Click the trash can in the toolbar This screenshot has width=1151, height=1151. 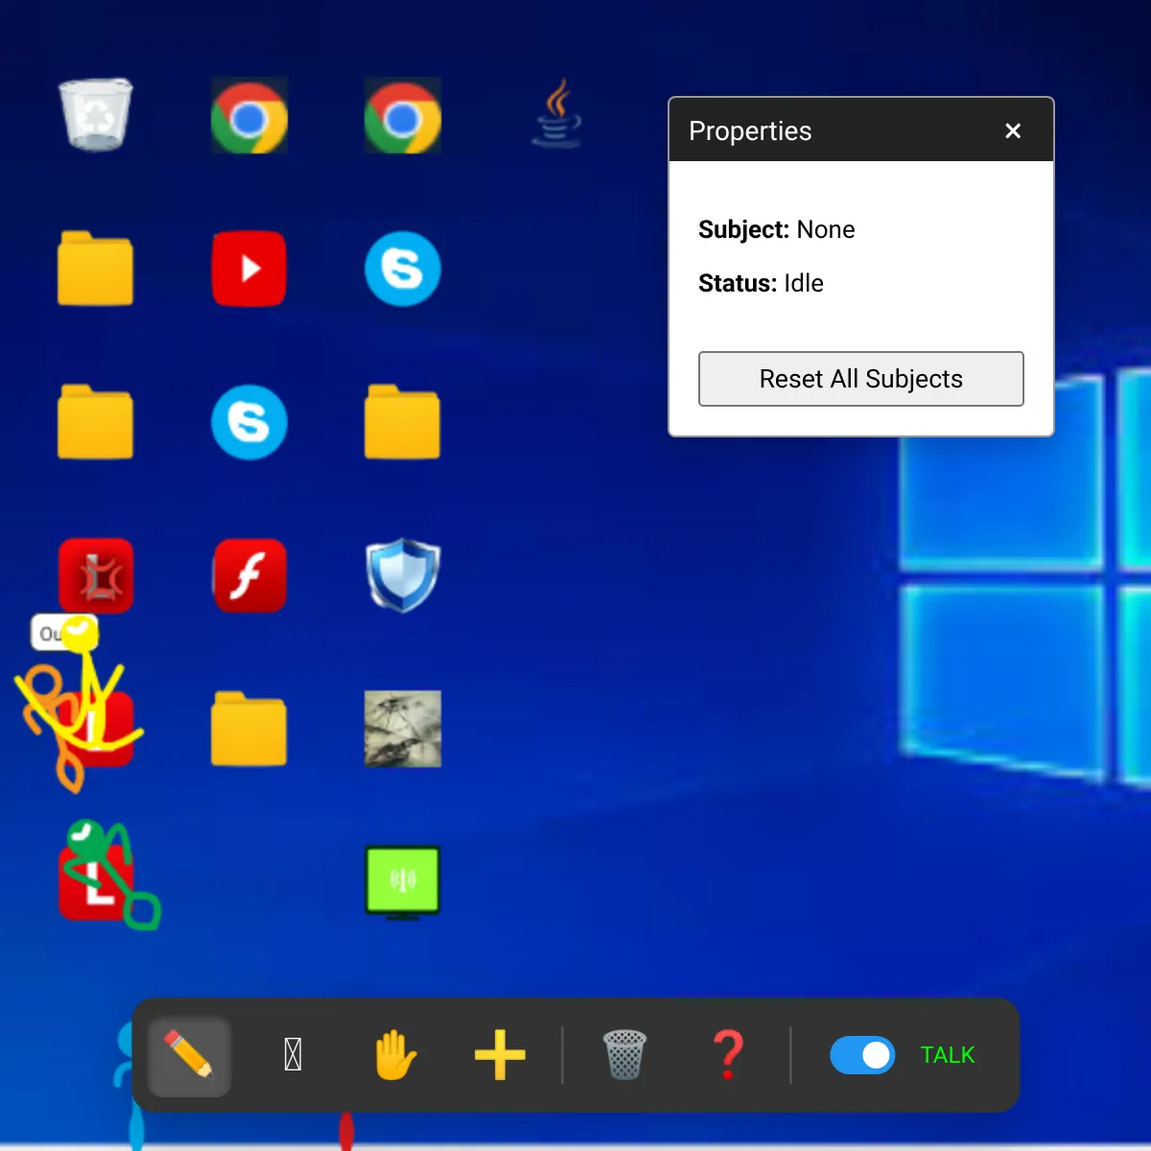click(624, 1055)
